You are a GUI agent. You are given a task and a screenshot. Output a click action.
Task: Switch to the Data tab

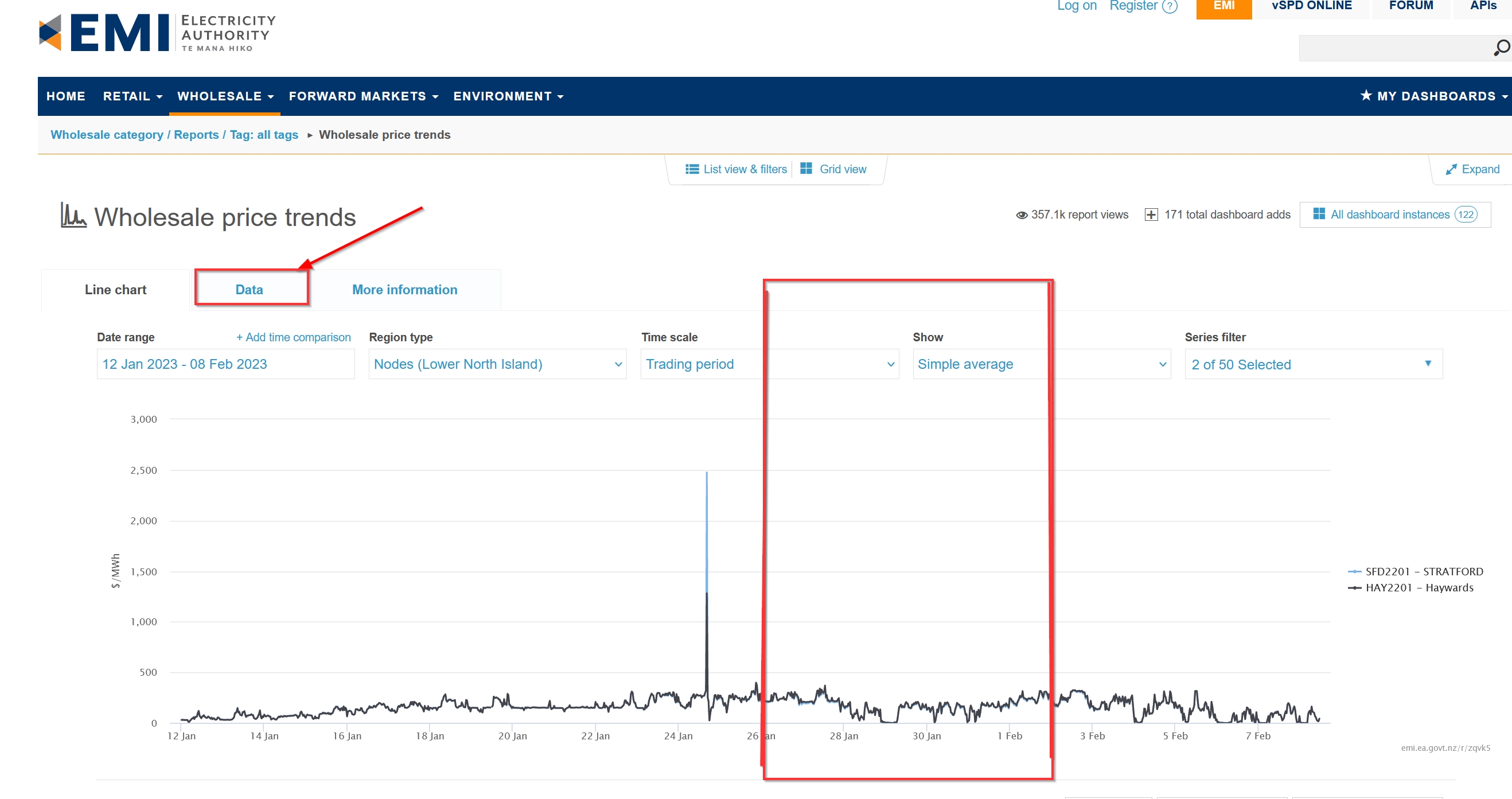[x=249, y=290]
